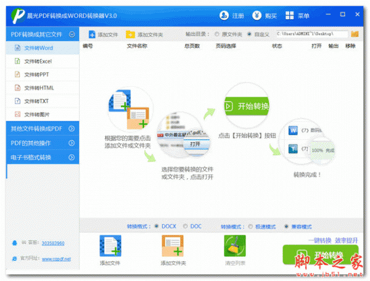Click 菜单 text in title bar
The image size is (370, 281).
pos(303,16)
